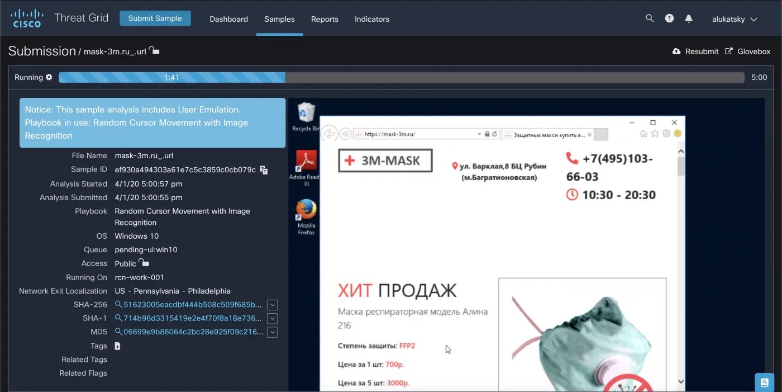Open the search magnifier in the top bar
This screenshot has height=392, width=782.
[650, 18]
